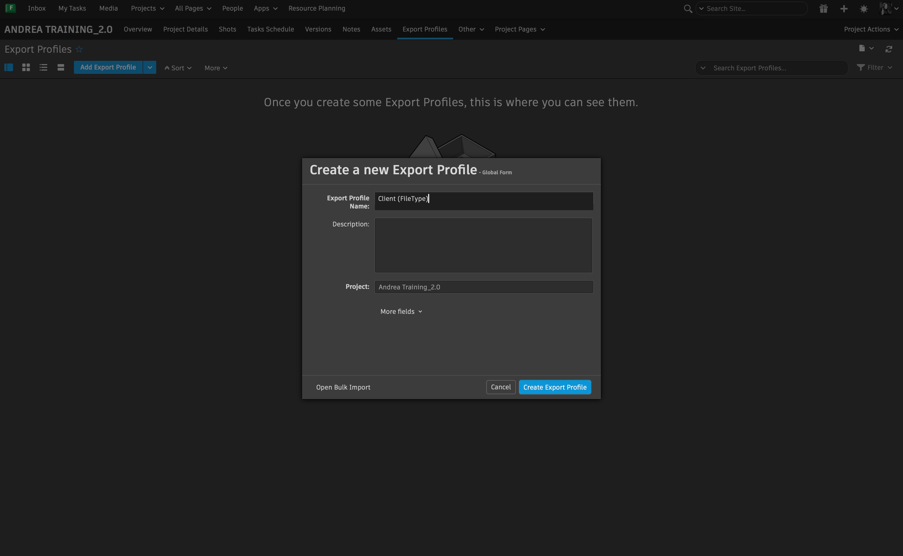Click Create Export Profile button

click(554, 387)
